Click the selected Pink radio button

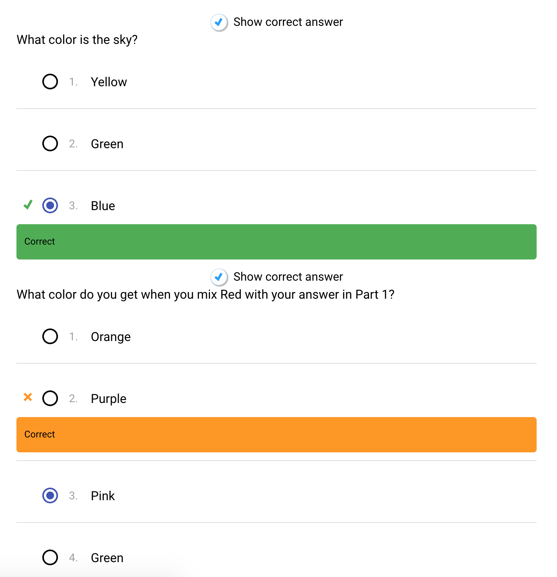pyautogui.click(x=50, y=495)
